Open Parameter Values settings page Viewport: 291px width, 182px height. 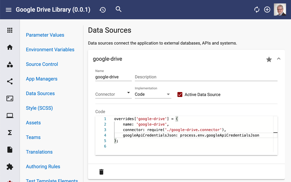point(45,35)
